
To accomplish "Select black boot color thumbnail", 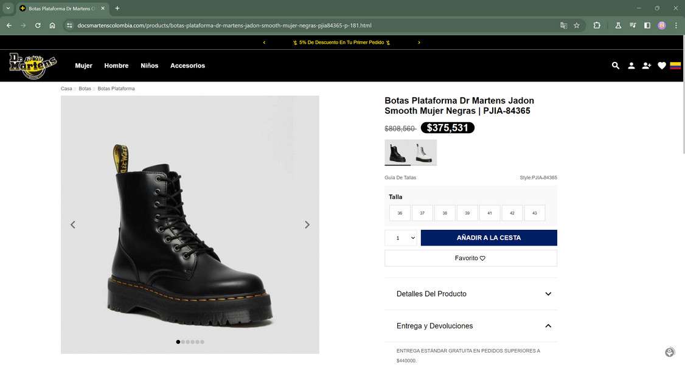I will (397, 153).
